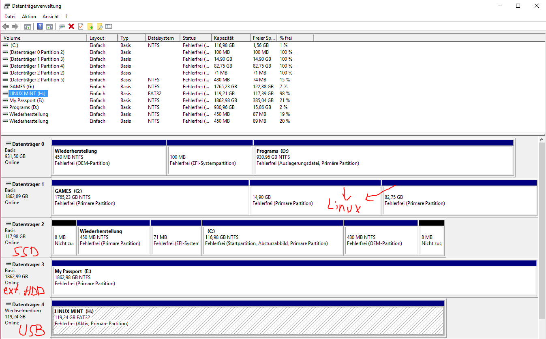
Task: Open the Datei menu
Action: [10, 17]
